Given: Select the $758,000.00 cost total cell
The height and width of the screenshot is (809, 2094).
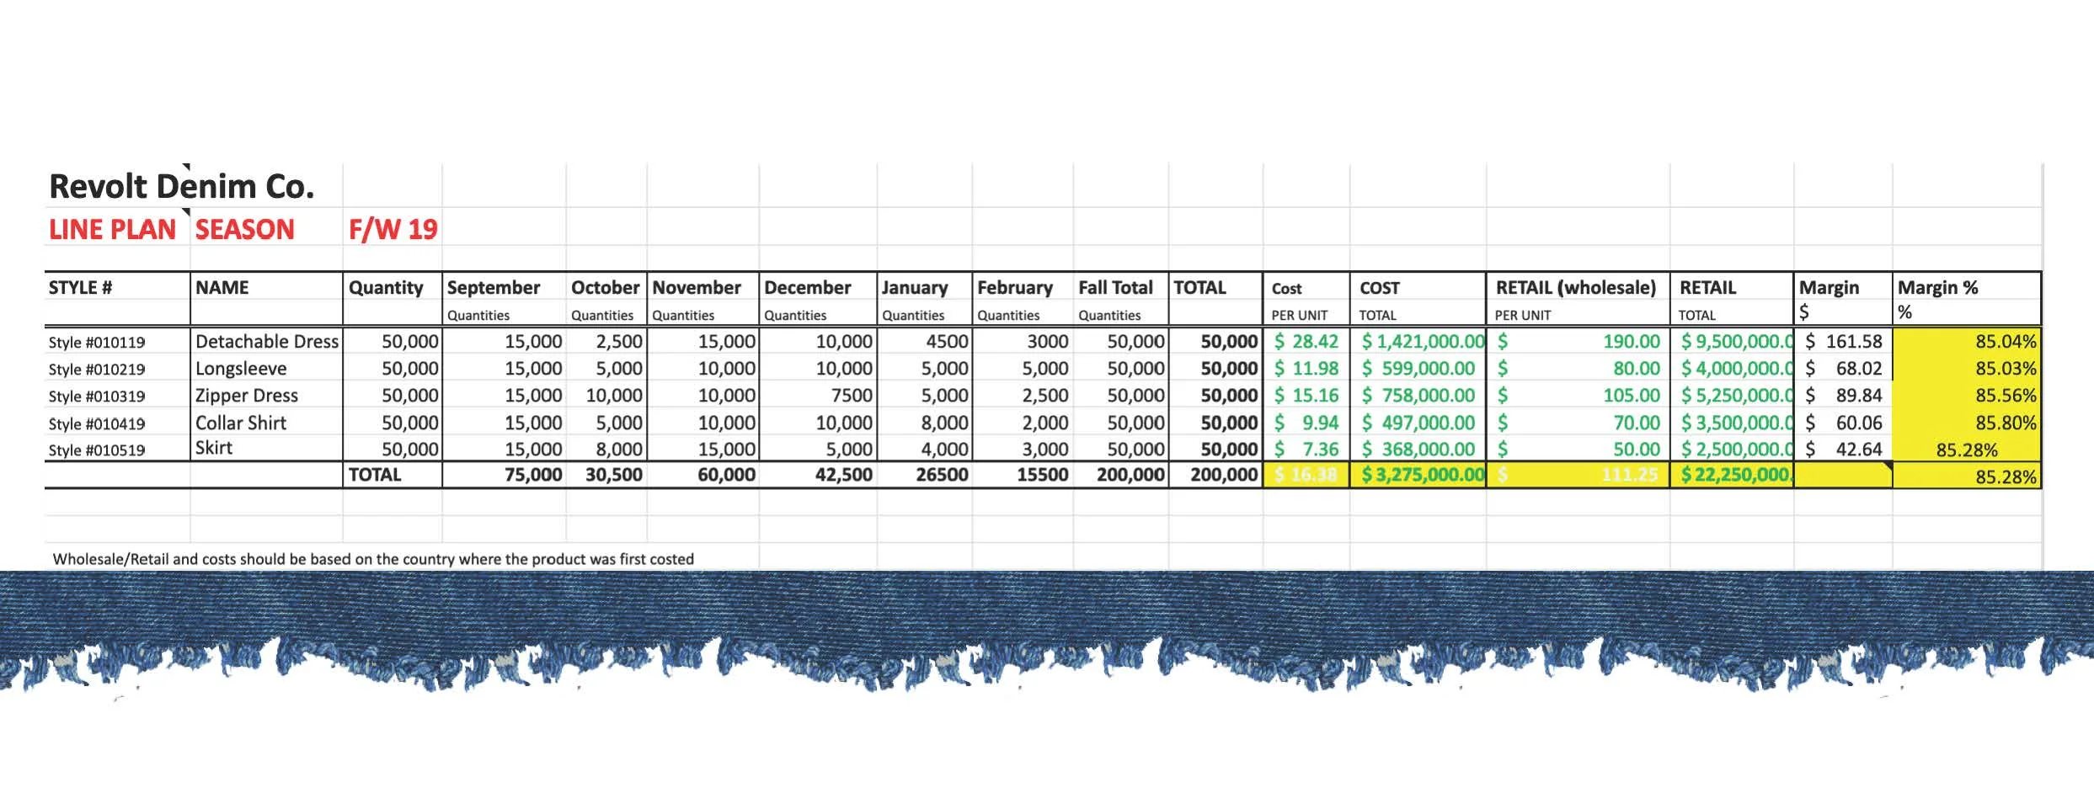Looking at the screenshot, I should click(x=1418, y=396).
